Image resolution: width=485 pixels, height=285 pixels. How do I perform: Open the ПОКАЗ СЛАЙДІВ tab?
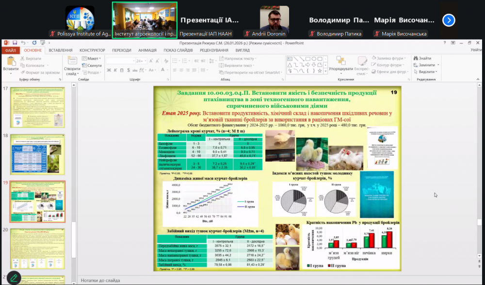coord(178,50)
